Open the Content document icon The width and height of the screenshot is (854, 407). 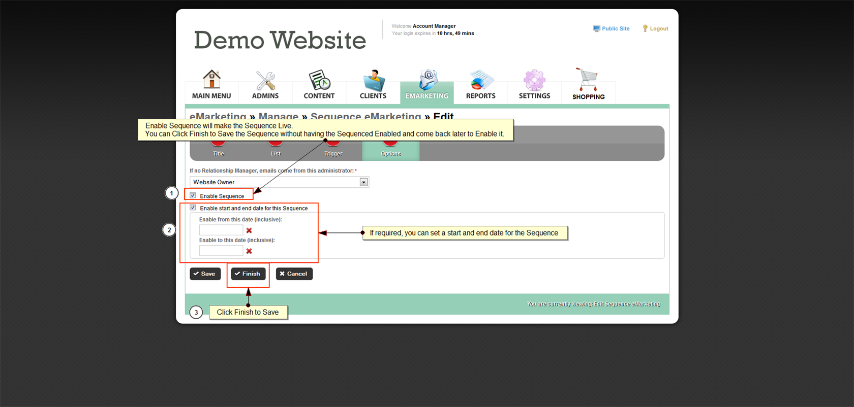pyautogui.click(x=319, y=80)
